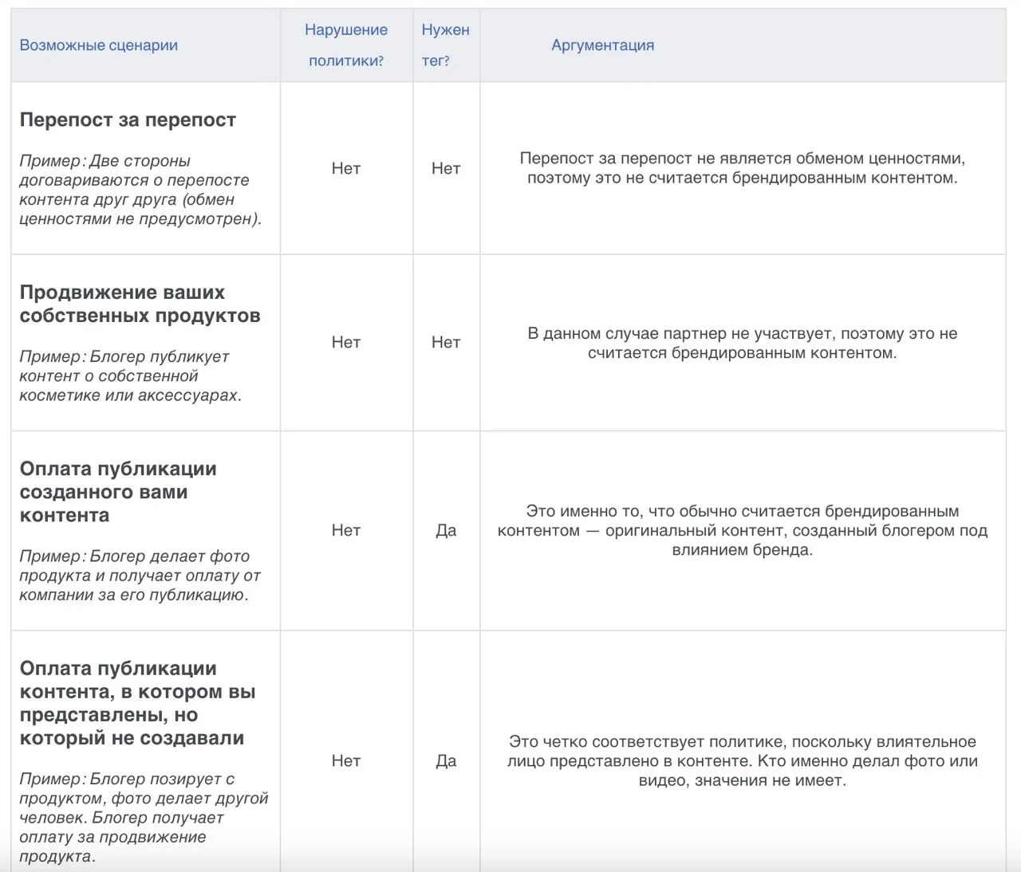This screenshot has width=1021, height=872.
Task: Click argumentation about original branded content
Action: (x=743, y=530)
